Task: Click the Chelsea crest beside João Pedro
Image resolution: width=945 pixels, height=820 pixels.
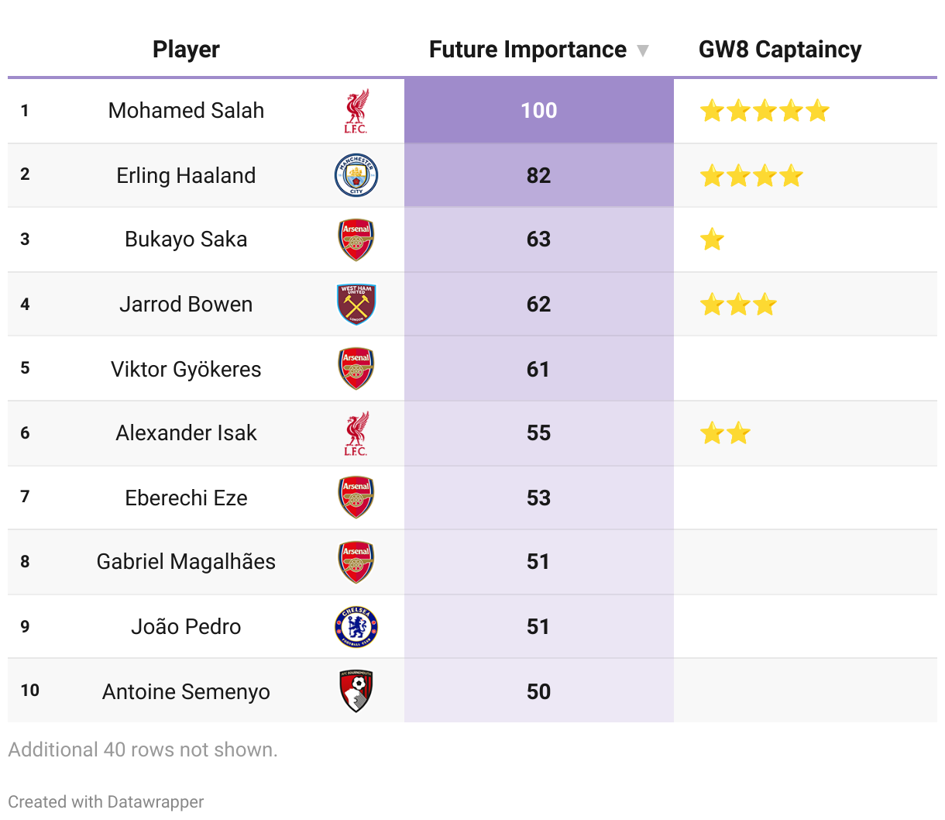Action: click(356, 627)
